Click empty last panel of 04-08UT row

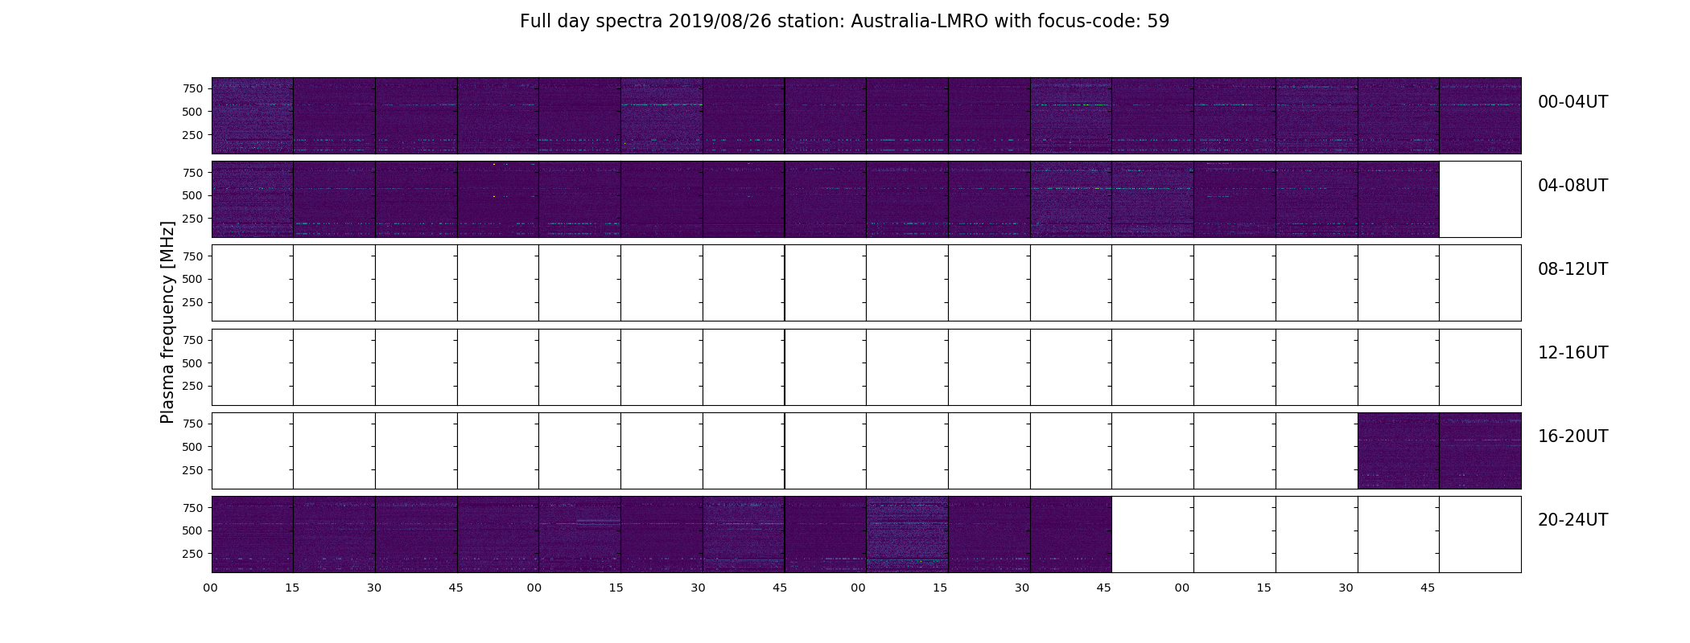click(x=1480, y=199)
